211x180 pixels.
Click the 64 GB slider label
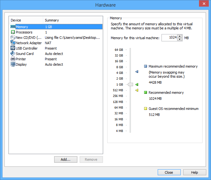pos(119,50)
